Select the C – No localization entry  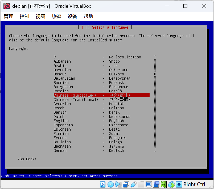coord(102,57)
